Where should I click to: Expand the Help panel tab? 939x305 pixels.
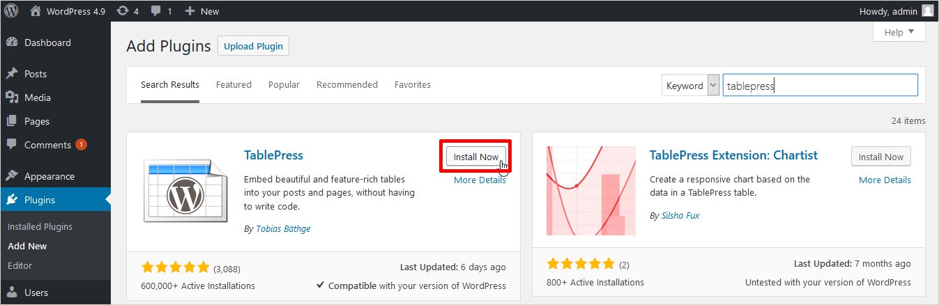pyautogui.click(x=899, y=32)
